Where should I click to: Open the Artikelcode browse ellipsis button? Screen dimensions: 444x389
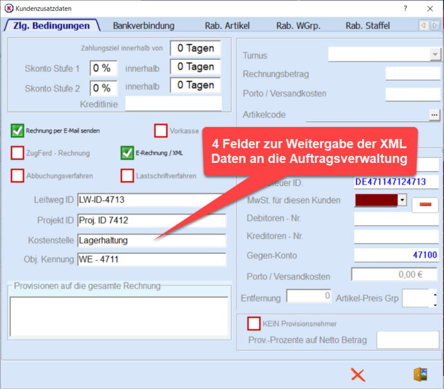coord(434,115)
